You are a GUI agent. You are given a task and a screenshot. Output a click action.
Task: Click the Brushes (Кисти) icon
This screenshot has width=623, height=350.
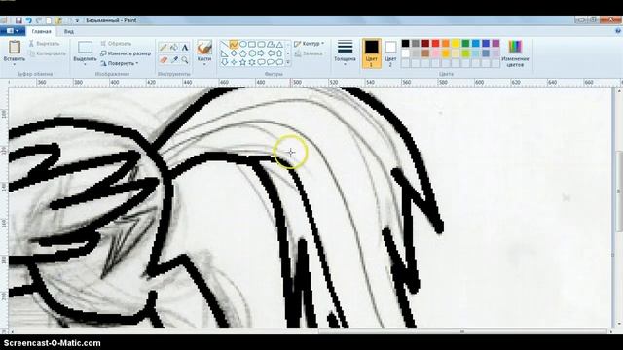click(204, 48)
